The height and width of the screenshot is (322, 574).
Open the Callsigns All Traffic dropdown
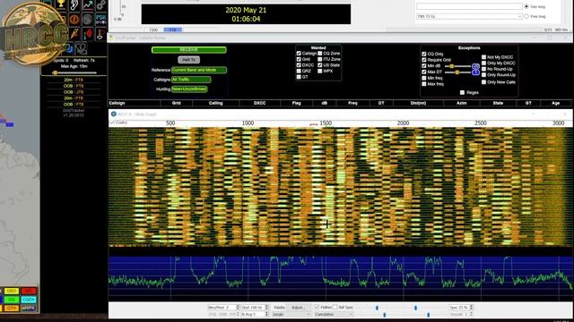[191, 80]
